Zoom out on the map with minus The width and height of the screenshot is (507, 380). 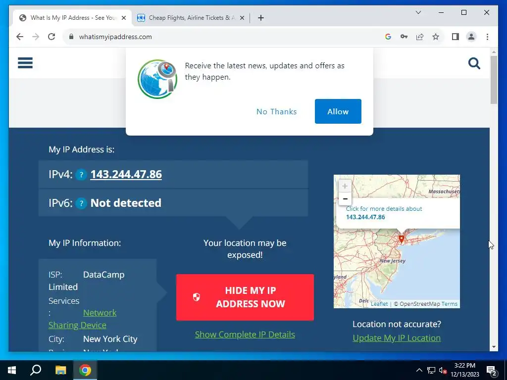tap(345, 199)
